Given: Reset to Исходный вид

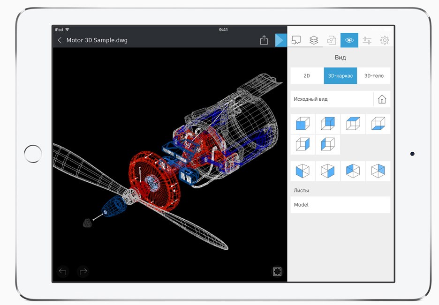Looking at the screenshot, I should (x=332, y=99).
